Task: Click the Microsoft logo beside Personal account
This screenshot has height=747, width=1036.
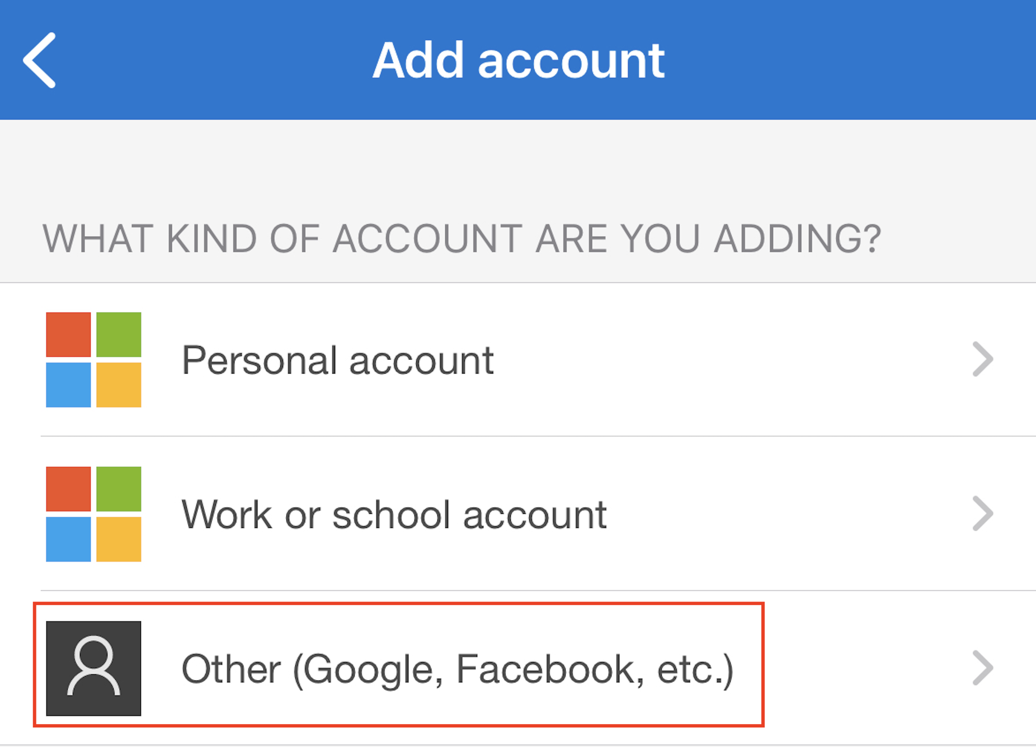Action: point(93,360)
